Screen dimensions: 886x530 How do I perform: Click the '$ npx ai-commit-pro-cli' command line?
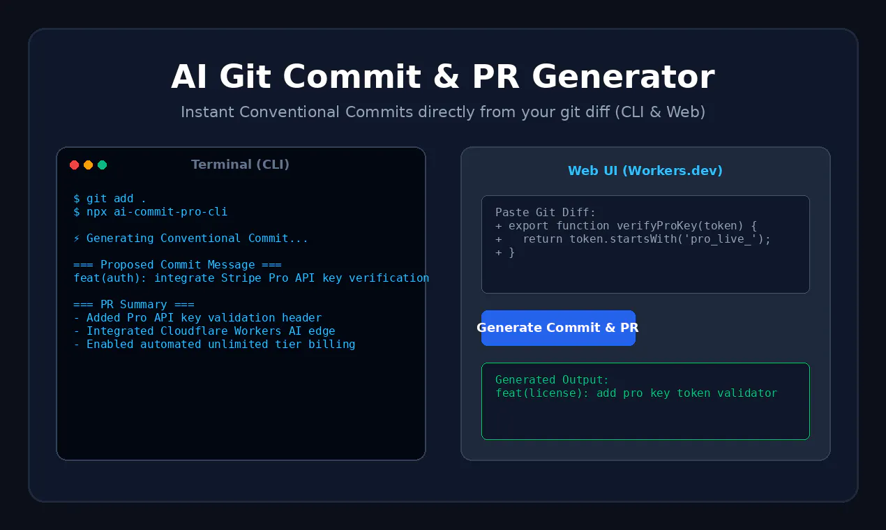click(150, 212)
